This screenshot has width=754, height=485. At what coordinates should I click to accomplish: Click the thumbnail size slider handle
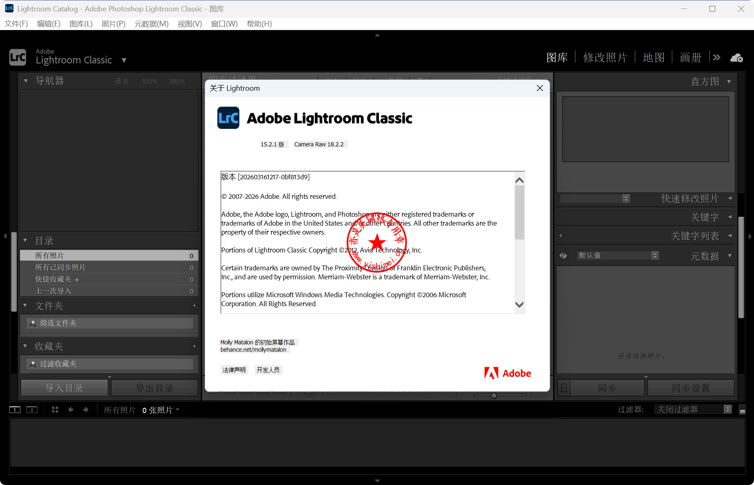(494, 396)
